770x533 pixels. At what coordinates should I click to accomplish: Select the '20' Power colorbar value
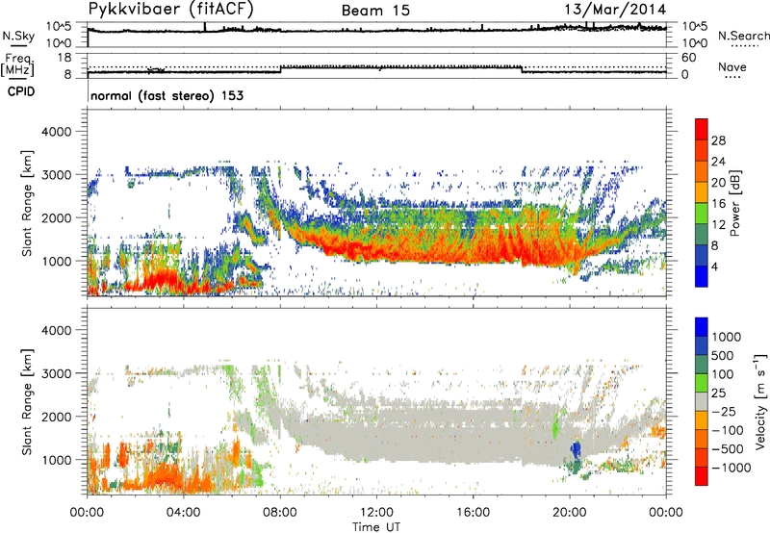pos(718,183)
